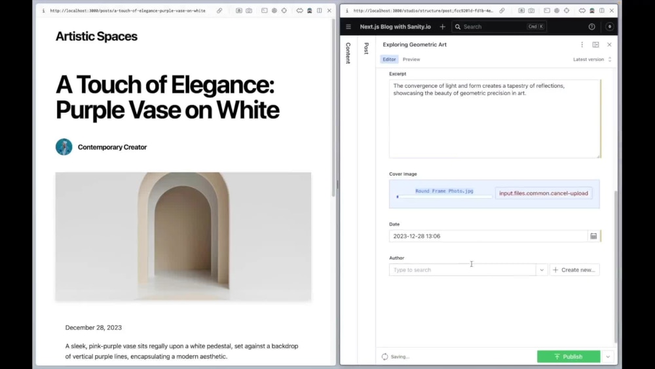This screenshot has height=369, width=655.
Task: Click the camera icon in the blog window toolbar
Action: click(x=249, y=11)
